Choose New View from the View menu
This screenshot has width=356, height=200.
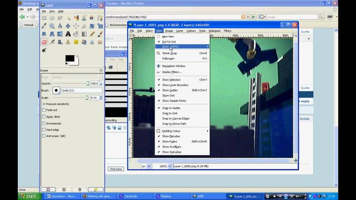pos(182,37)
